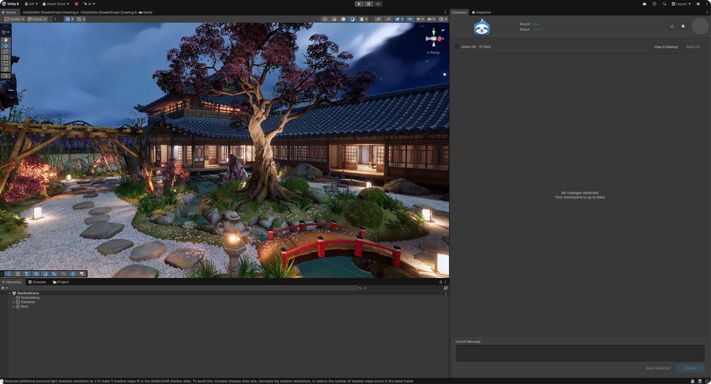Click the refresh icon in Diversion panel
711x384 pixels.
point(672,27)
